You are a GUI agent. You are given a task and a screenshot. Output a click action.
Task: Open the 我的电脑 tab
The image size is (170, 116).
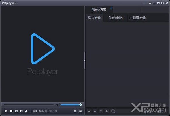point(116,18)
